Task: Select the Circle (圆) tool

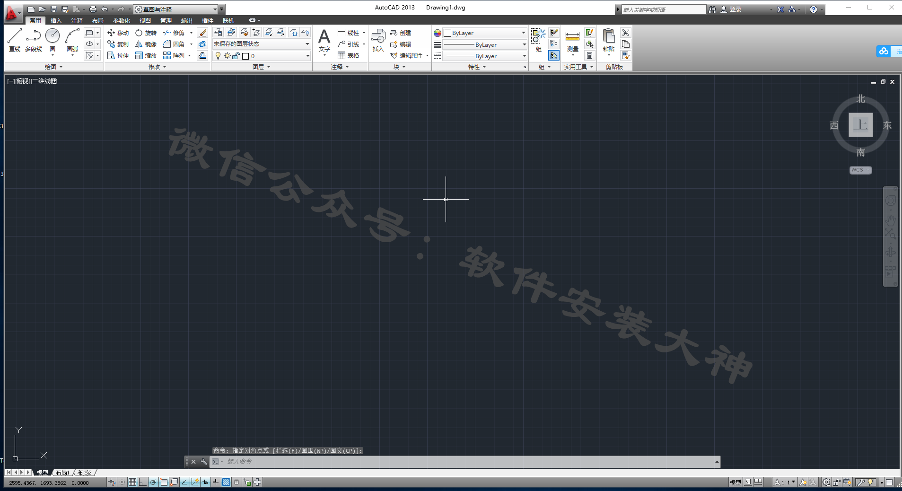Action: [x=53, y=40]
